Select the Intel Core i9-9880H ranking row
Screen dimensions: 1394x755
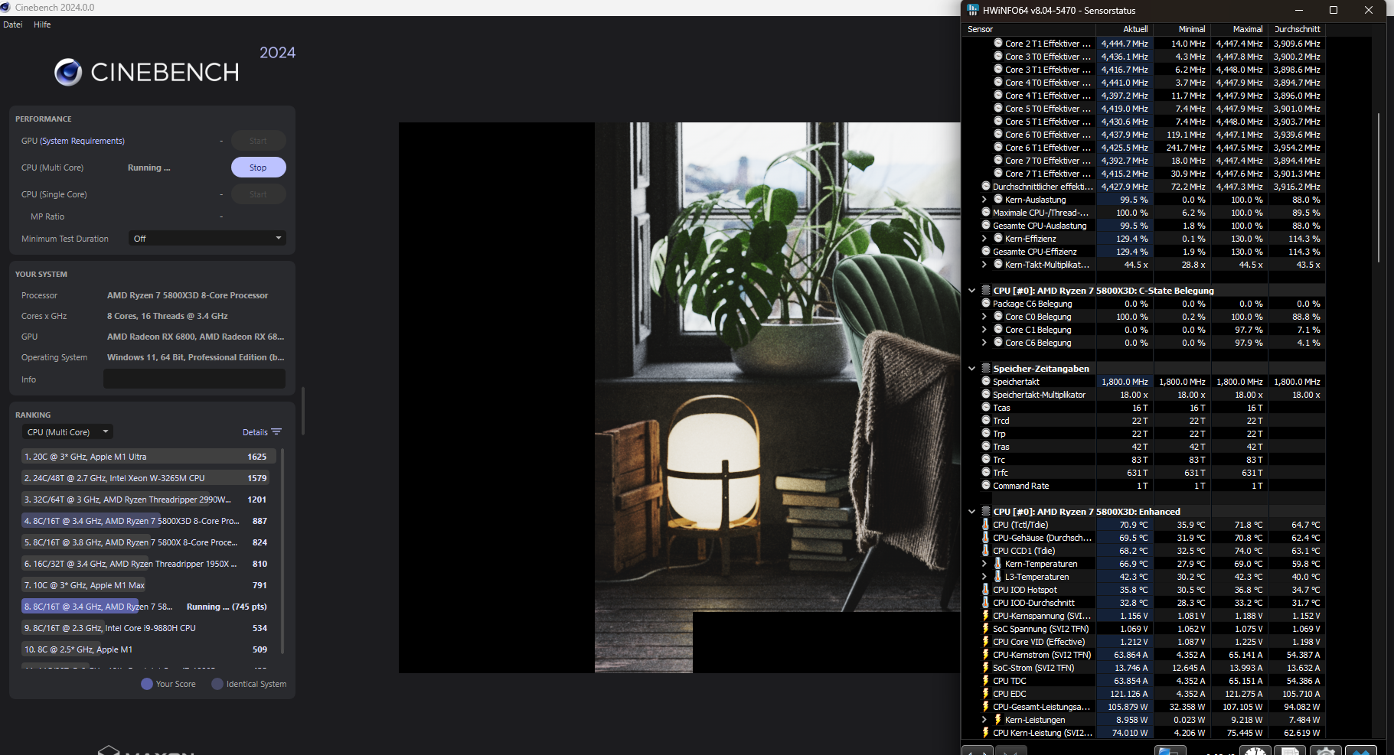149,628
